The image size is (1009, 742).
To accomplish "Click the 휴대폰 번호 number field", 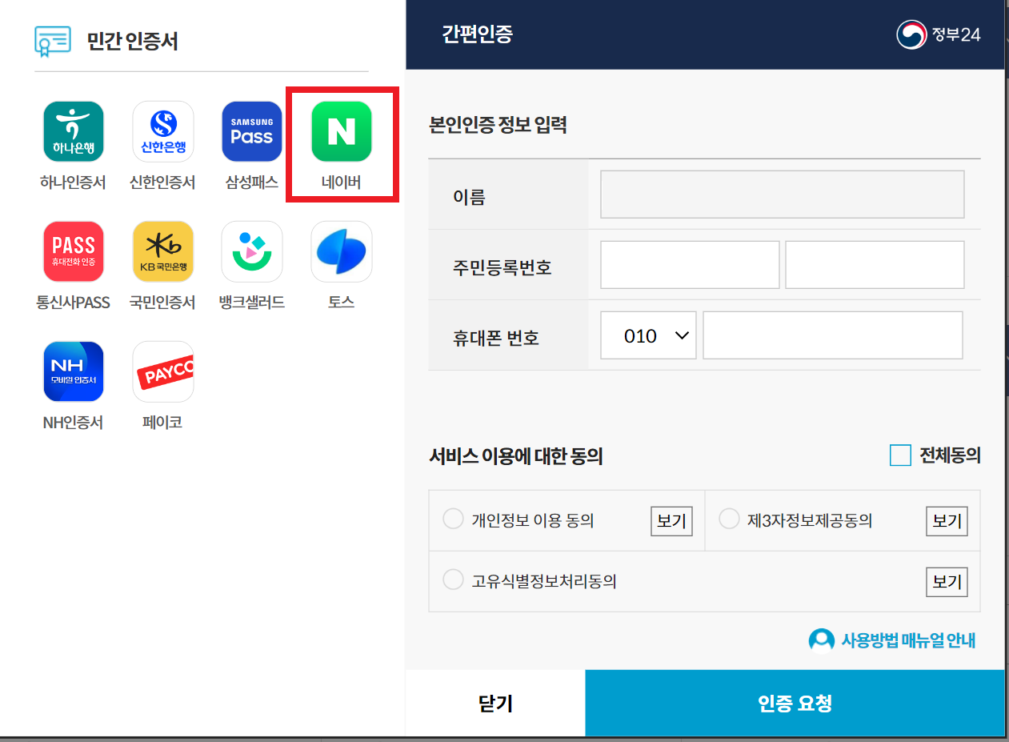I will [832, 335].
